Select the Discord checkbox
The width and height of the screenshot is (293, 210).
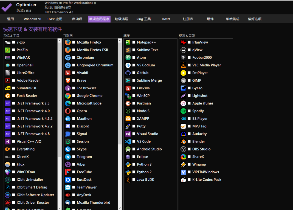tap(74, 126)
